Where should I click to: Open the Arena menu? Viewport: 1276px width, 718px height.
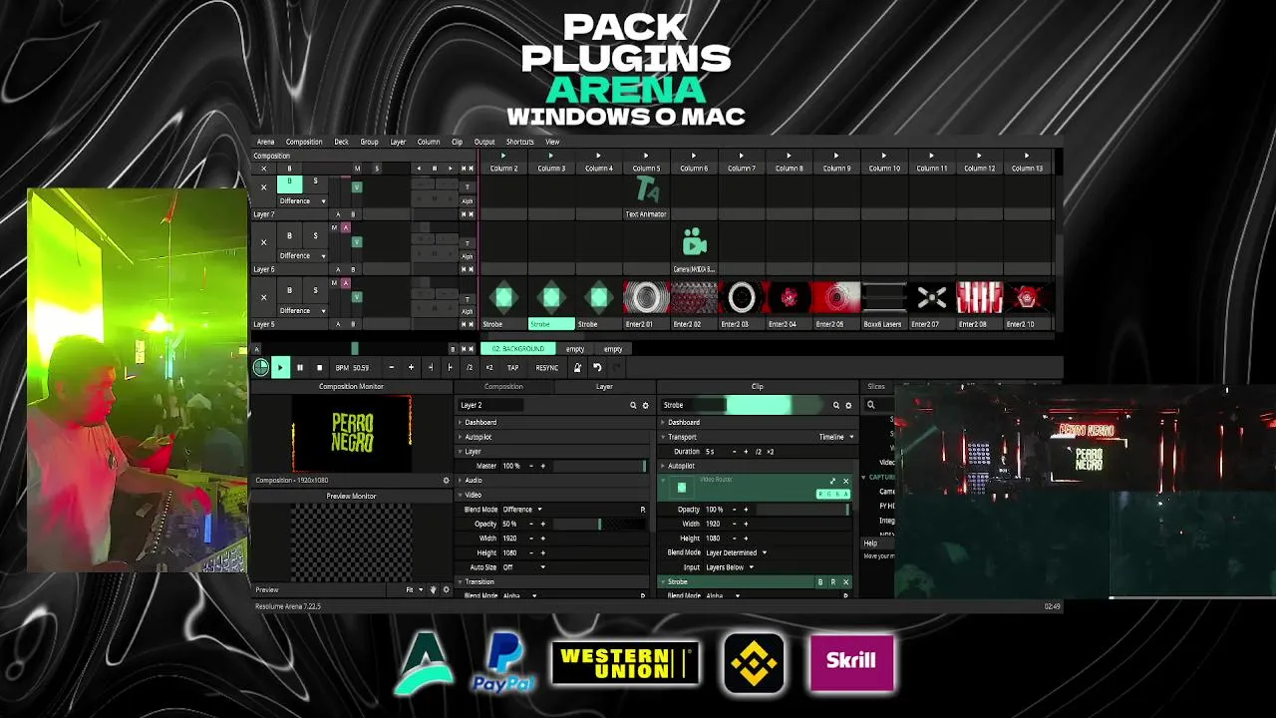point(265,142)
